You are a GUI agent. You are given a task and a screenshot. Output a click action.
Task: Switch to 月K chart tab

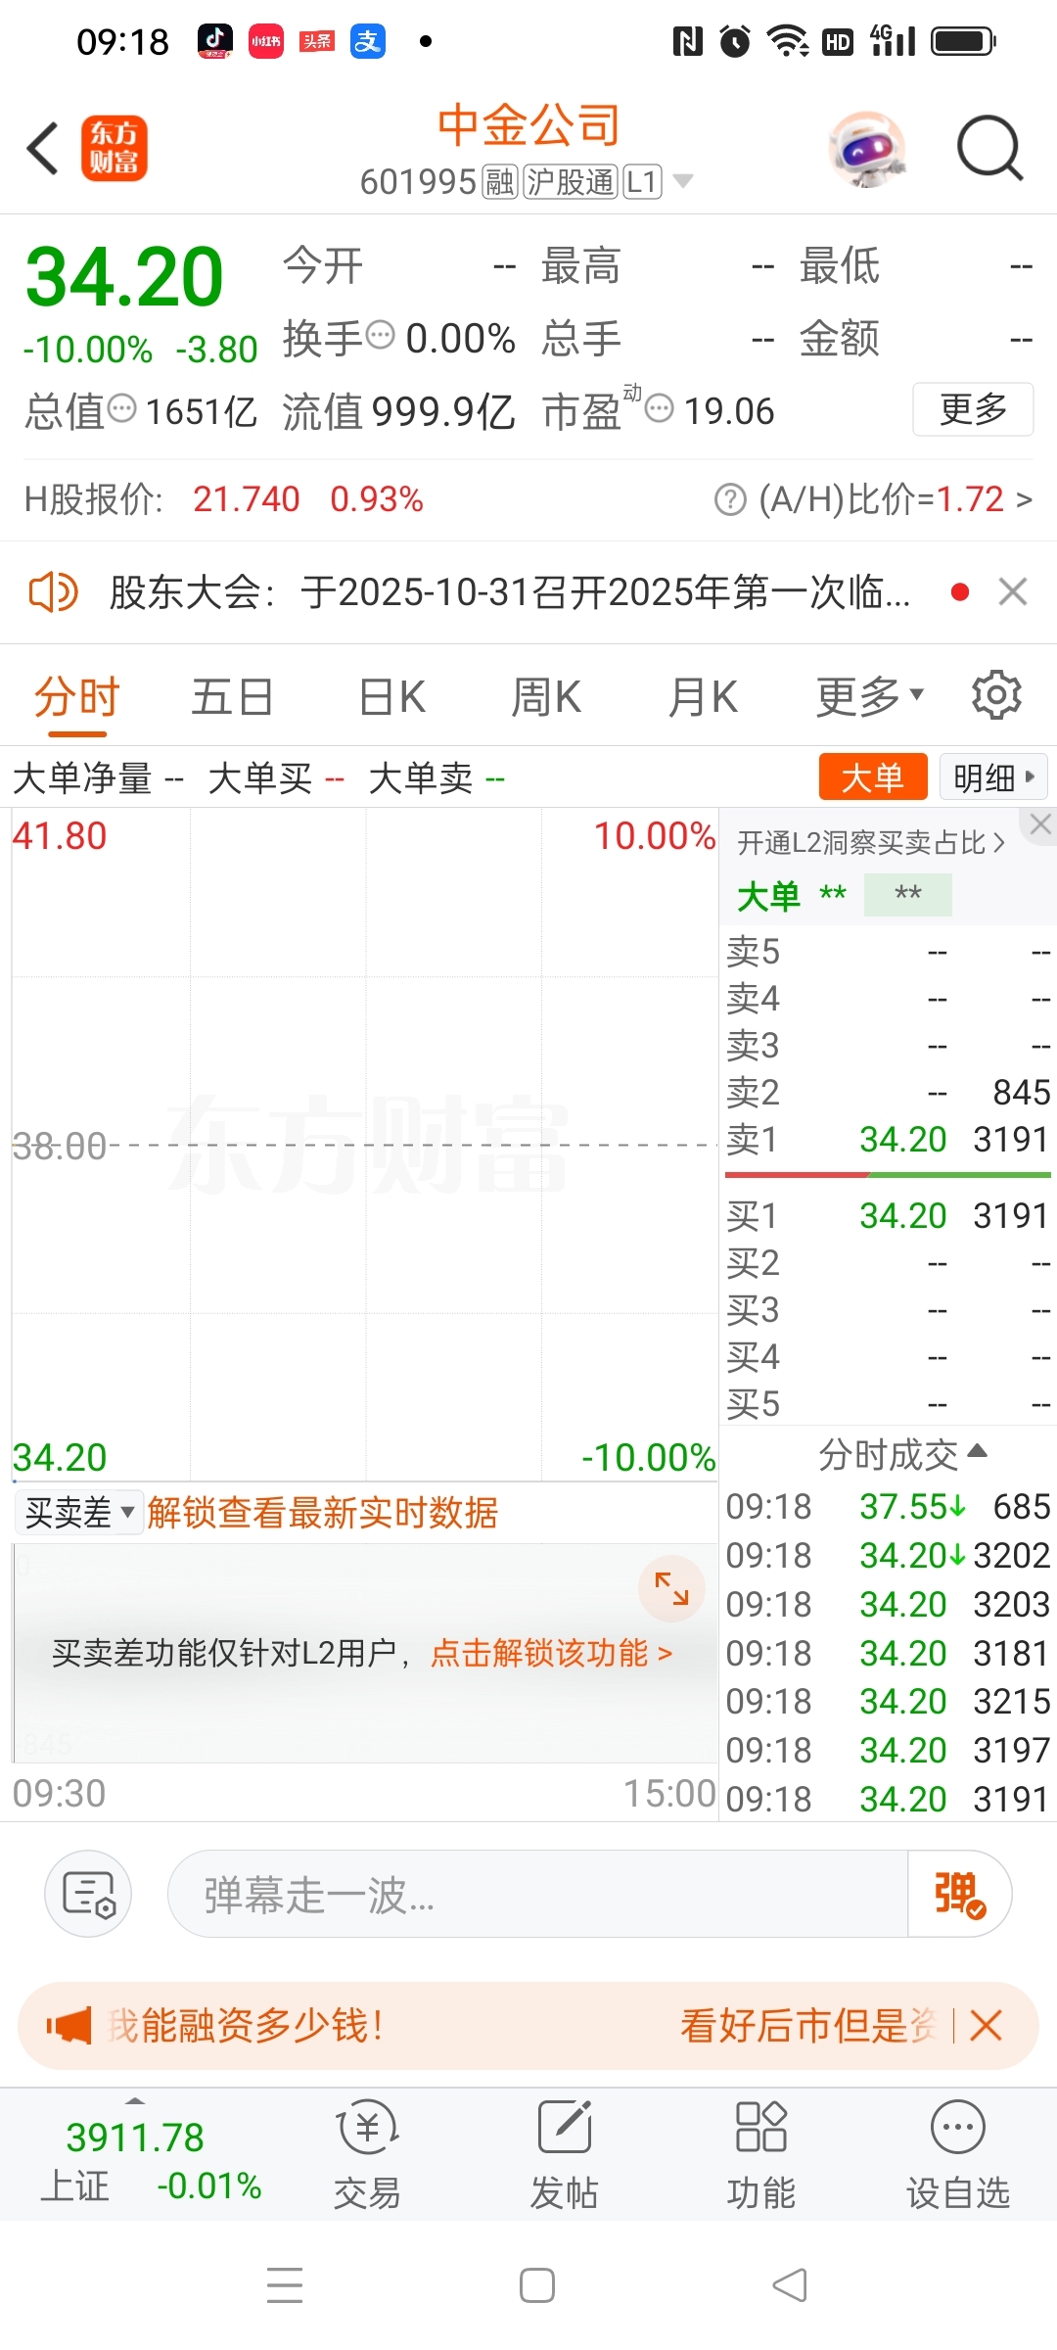pos(703,698)
